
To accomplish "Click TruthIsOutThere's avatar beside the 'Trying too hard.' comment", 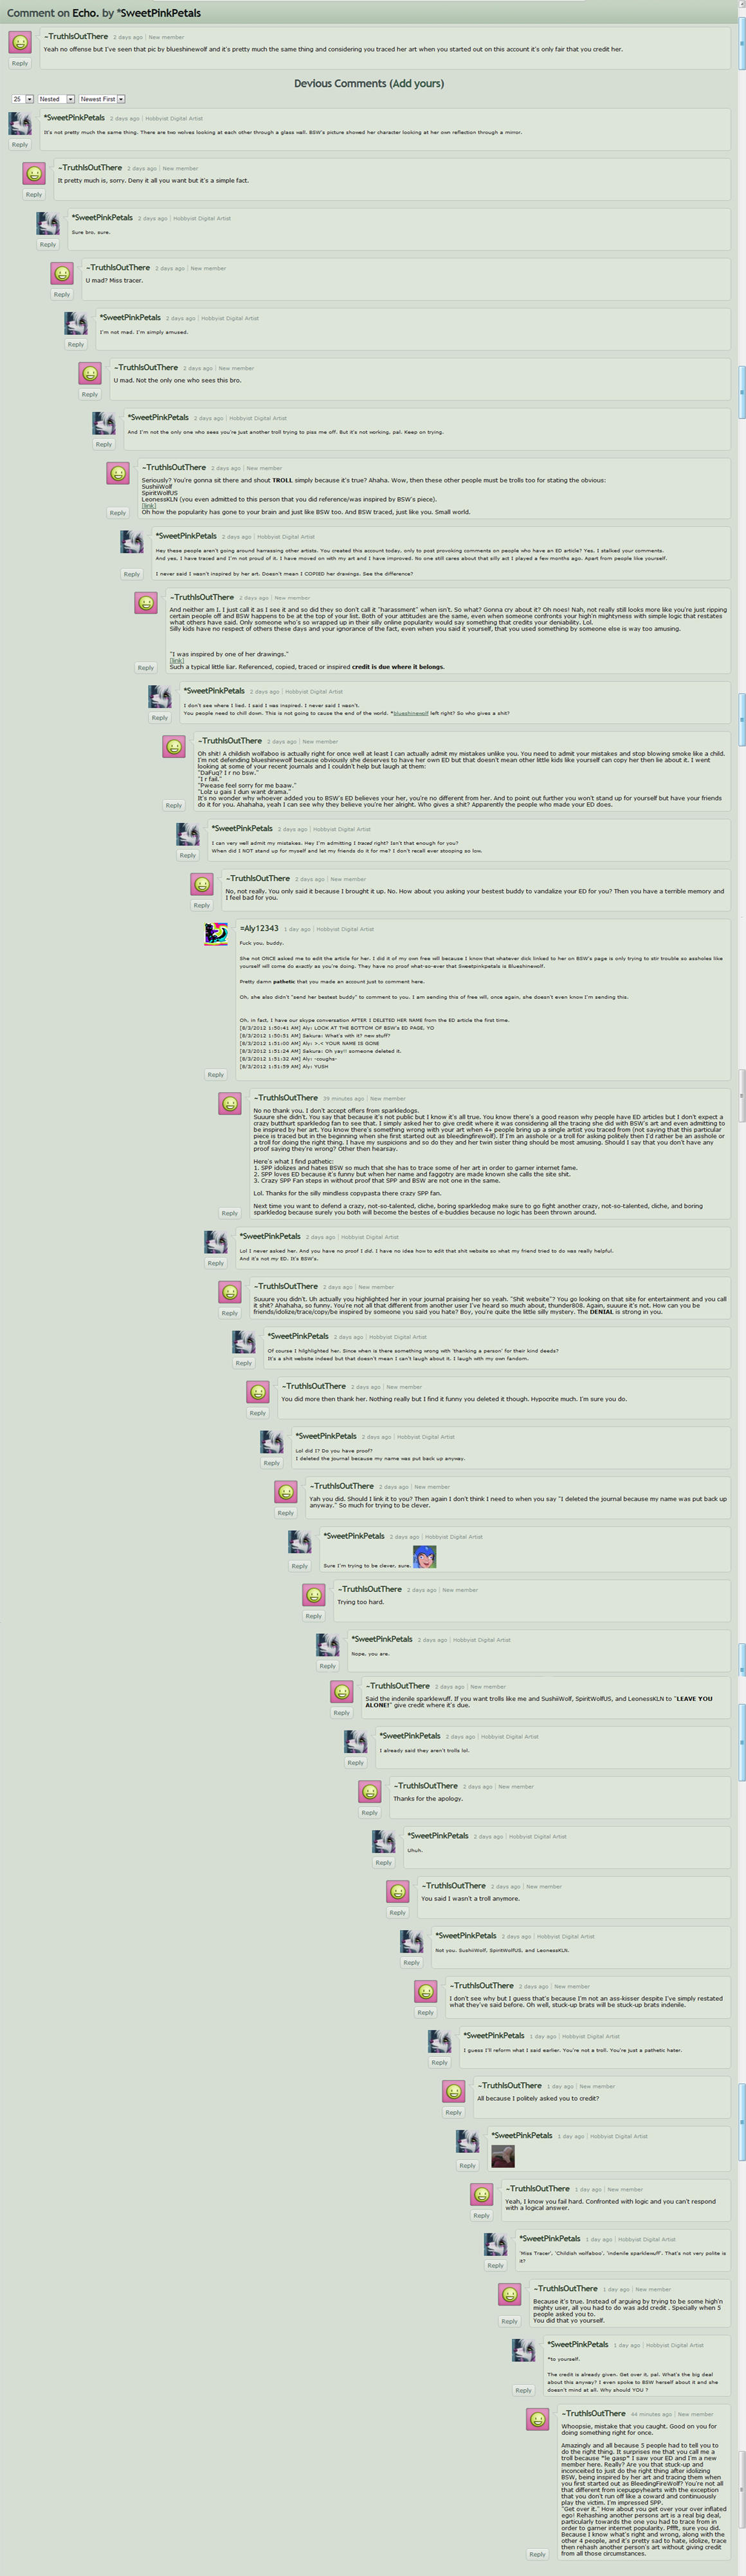I will [314, 1595].
